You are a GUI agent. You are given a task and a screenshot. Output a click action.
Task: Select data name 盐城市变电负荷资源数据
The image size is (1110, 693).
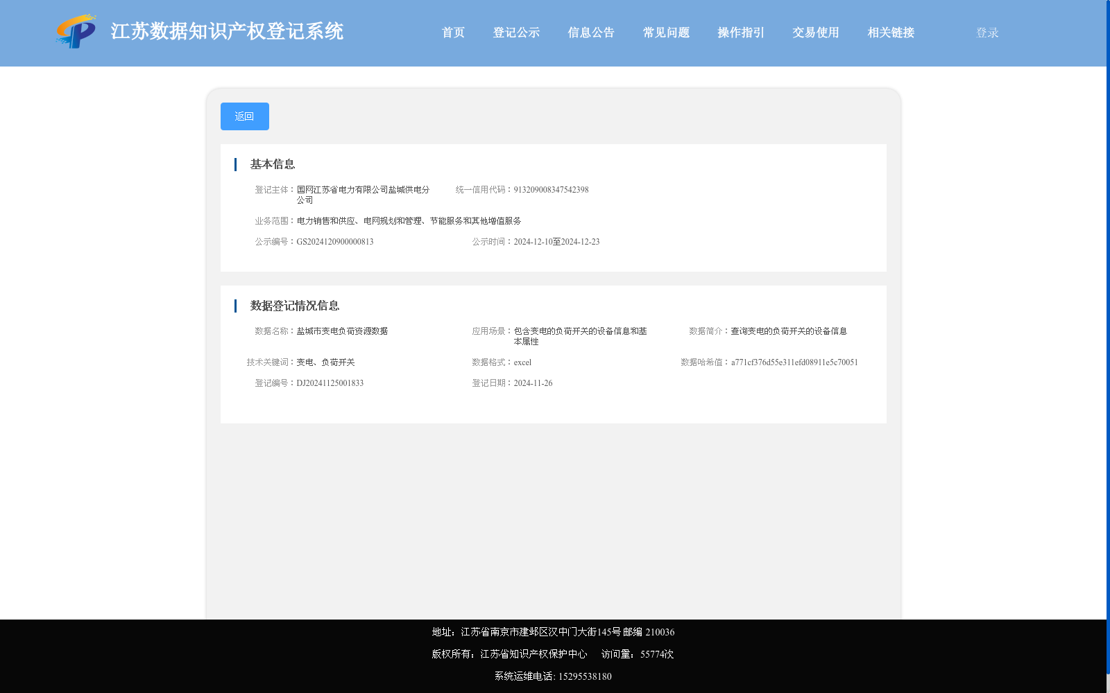[343, 331]
